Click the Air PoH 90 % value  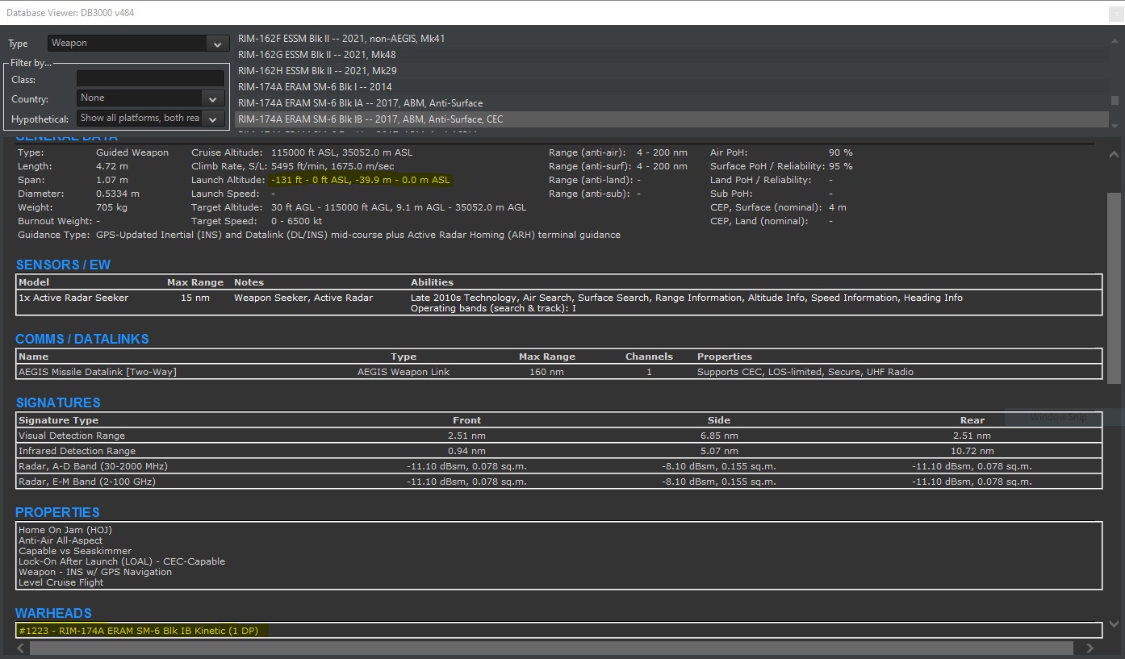(x=841, y=152)
